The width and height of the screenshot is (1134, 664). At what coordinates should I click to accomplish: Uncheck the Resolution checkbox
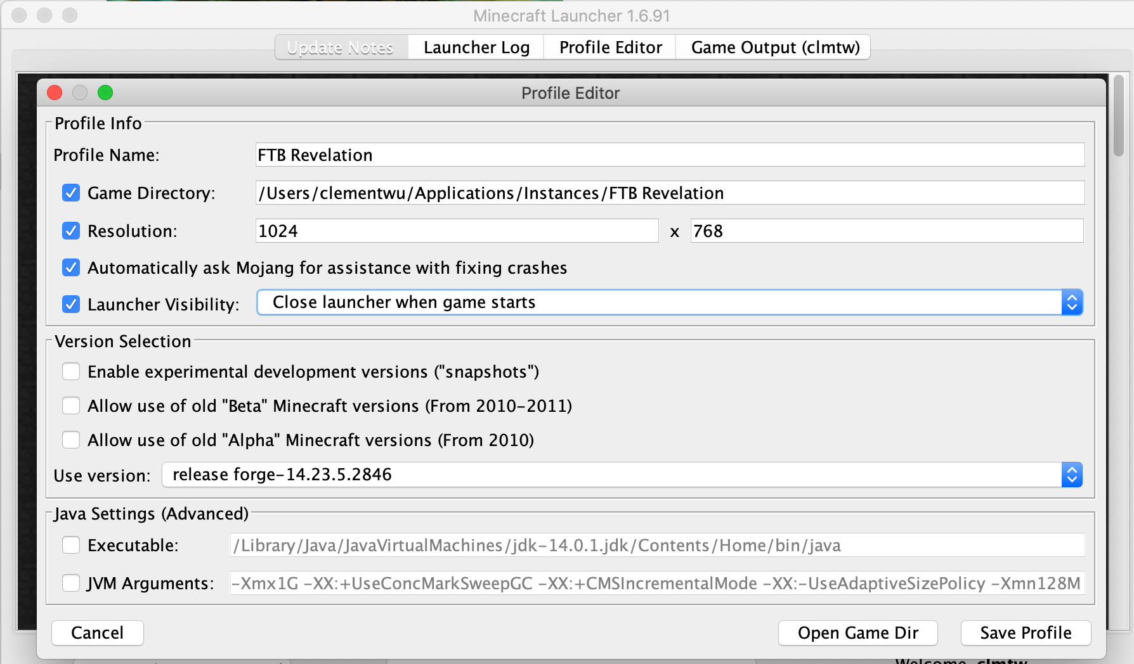[x=71, y=231]
